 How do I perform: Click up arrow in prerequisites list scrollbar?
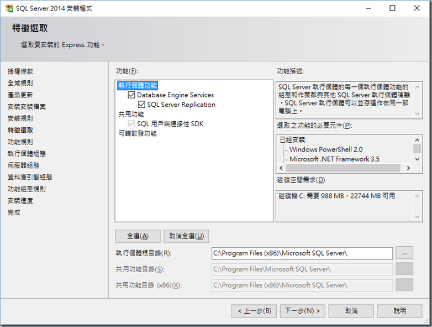[417, 140]
